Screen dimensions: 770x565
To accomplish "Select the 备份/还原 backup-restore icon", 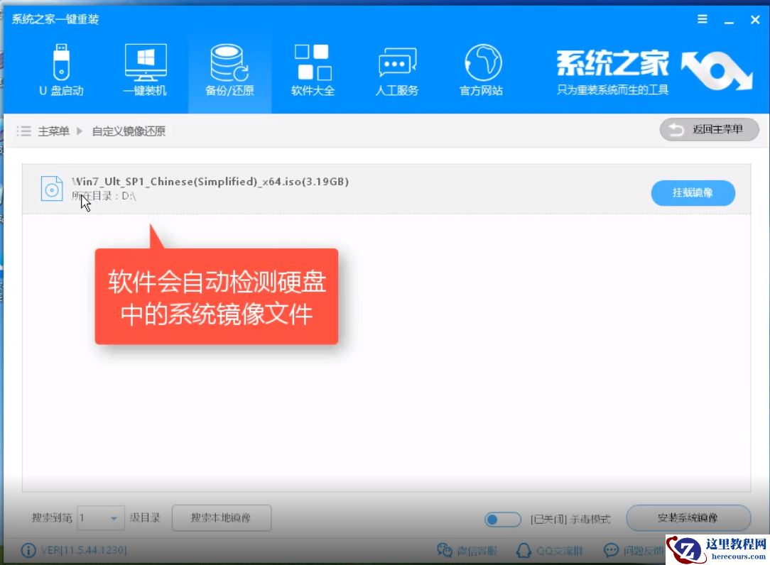I will (229, 67).
